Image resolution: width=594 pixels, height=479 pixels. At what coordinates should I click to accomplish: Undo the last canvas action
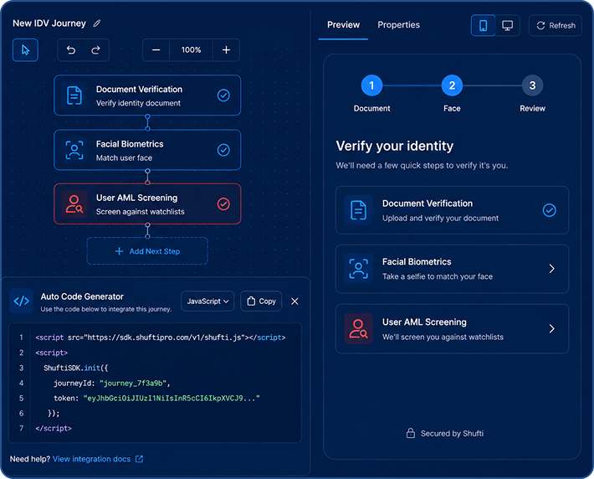(71, 49)
